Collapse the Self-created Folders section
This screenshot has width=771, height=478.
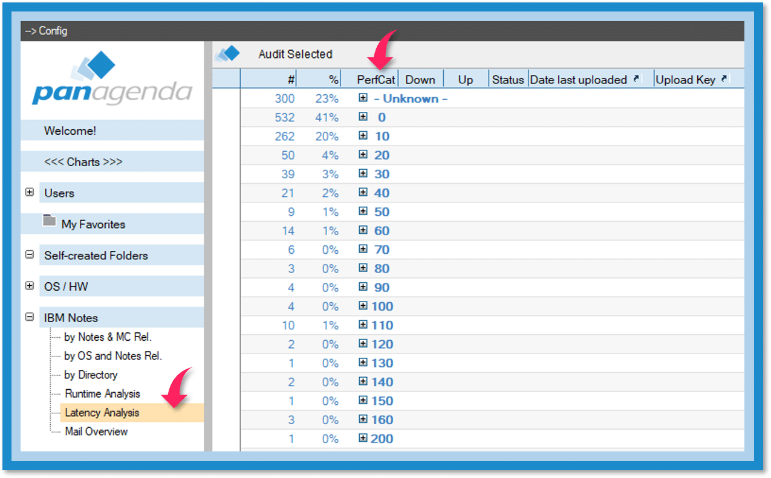click(x=29, y=255)
